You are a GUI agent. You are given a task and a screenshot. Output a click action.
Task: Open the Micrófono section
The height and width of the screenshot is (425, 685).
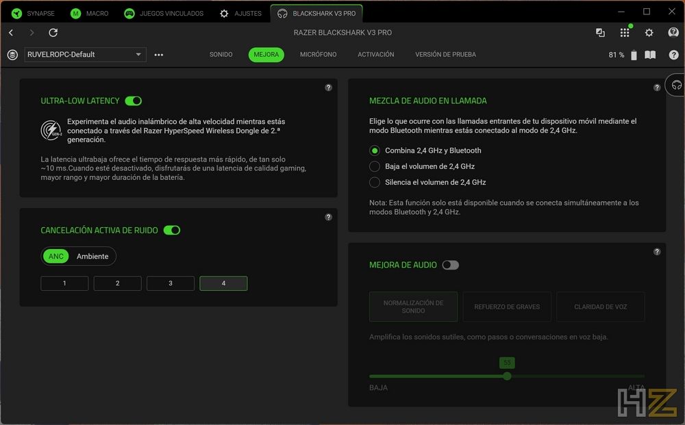pyautogui.click(x=318, y=55)
